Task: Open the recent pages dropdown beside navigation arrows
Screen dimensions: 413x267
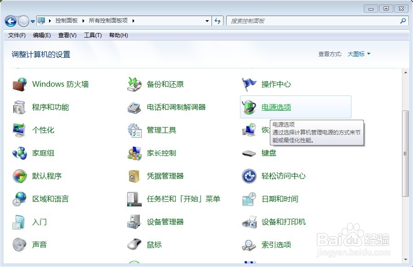Action: [32, 21]
